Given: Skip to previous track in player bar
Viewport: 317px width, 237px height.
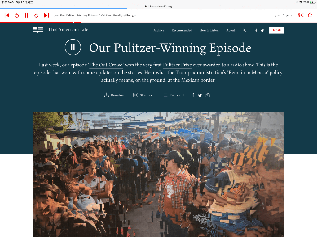Looking at the screenshot, I should [7, 15].
